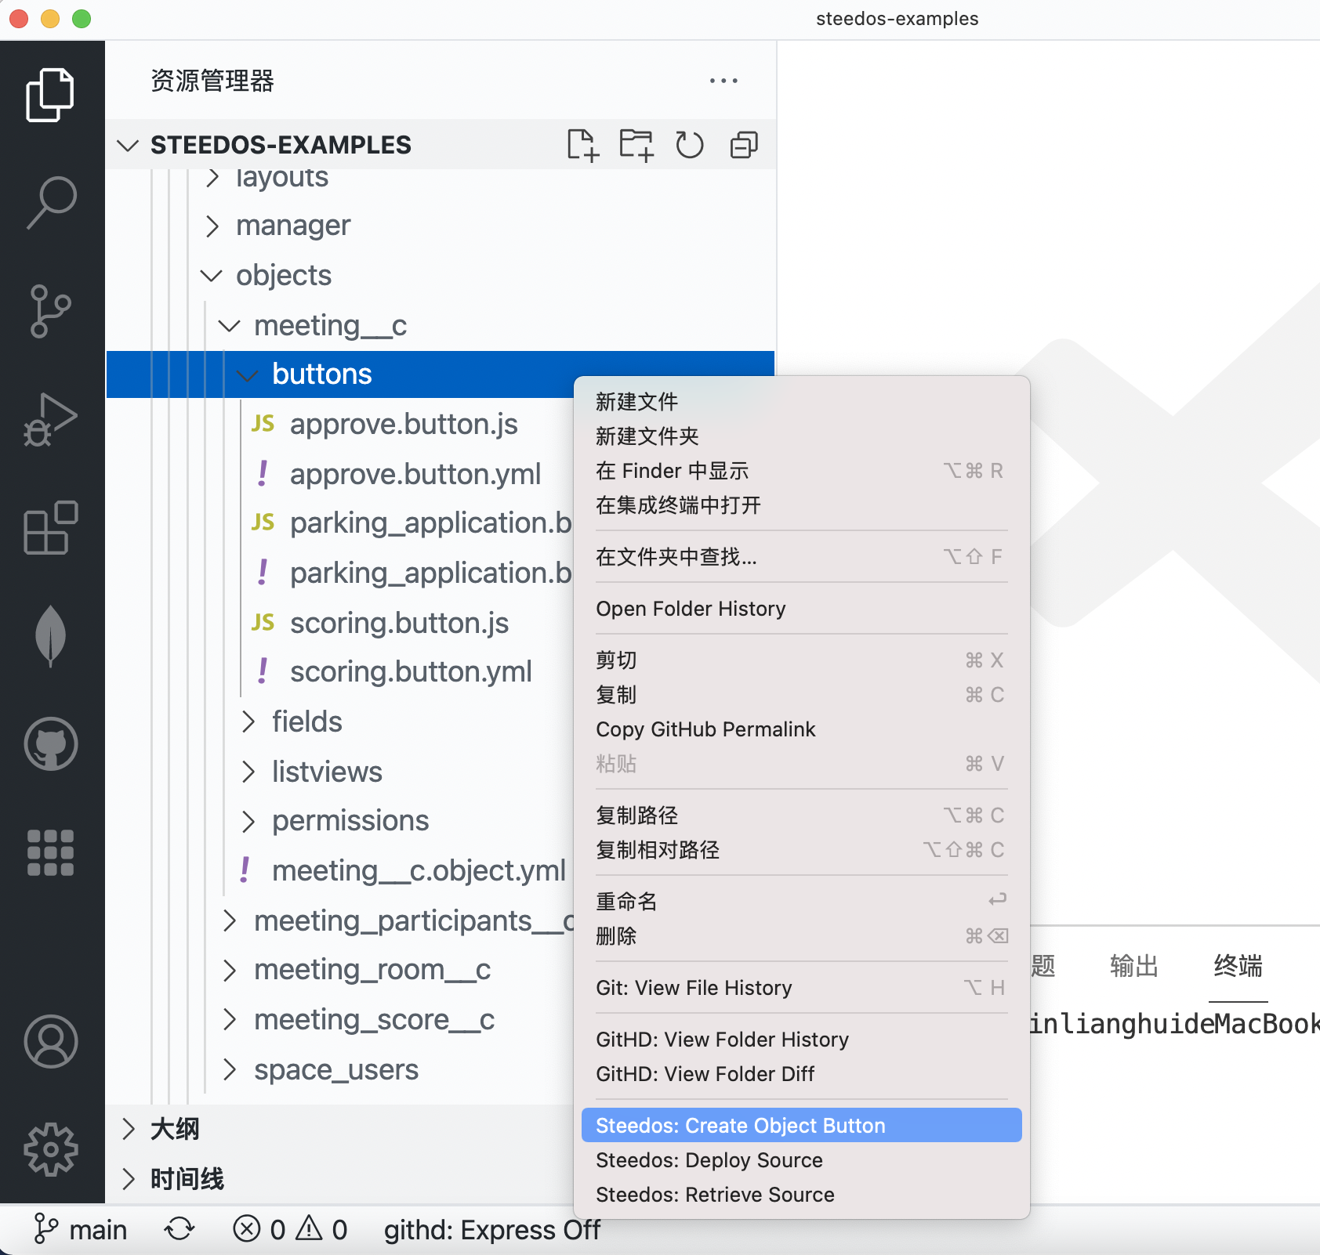This screenshot has width=1320, height=1255.
Task: Open scoring.button.yml file
Action: click(411, 671)
